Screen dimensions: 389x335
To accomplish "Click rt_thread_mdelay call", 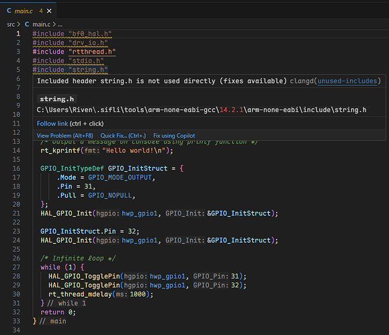I will tap(80, 294).
